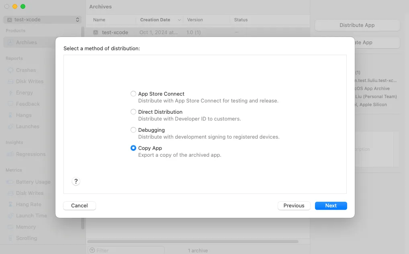
Task: Cancel the distribution dialog
Action: pos(79,205)
